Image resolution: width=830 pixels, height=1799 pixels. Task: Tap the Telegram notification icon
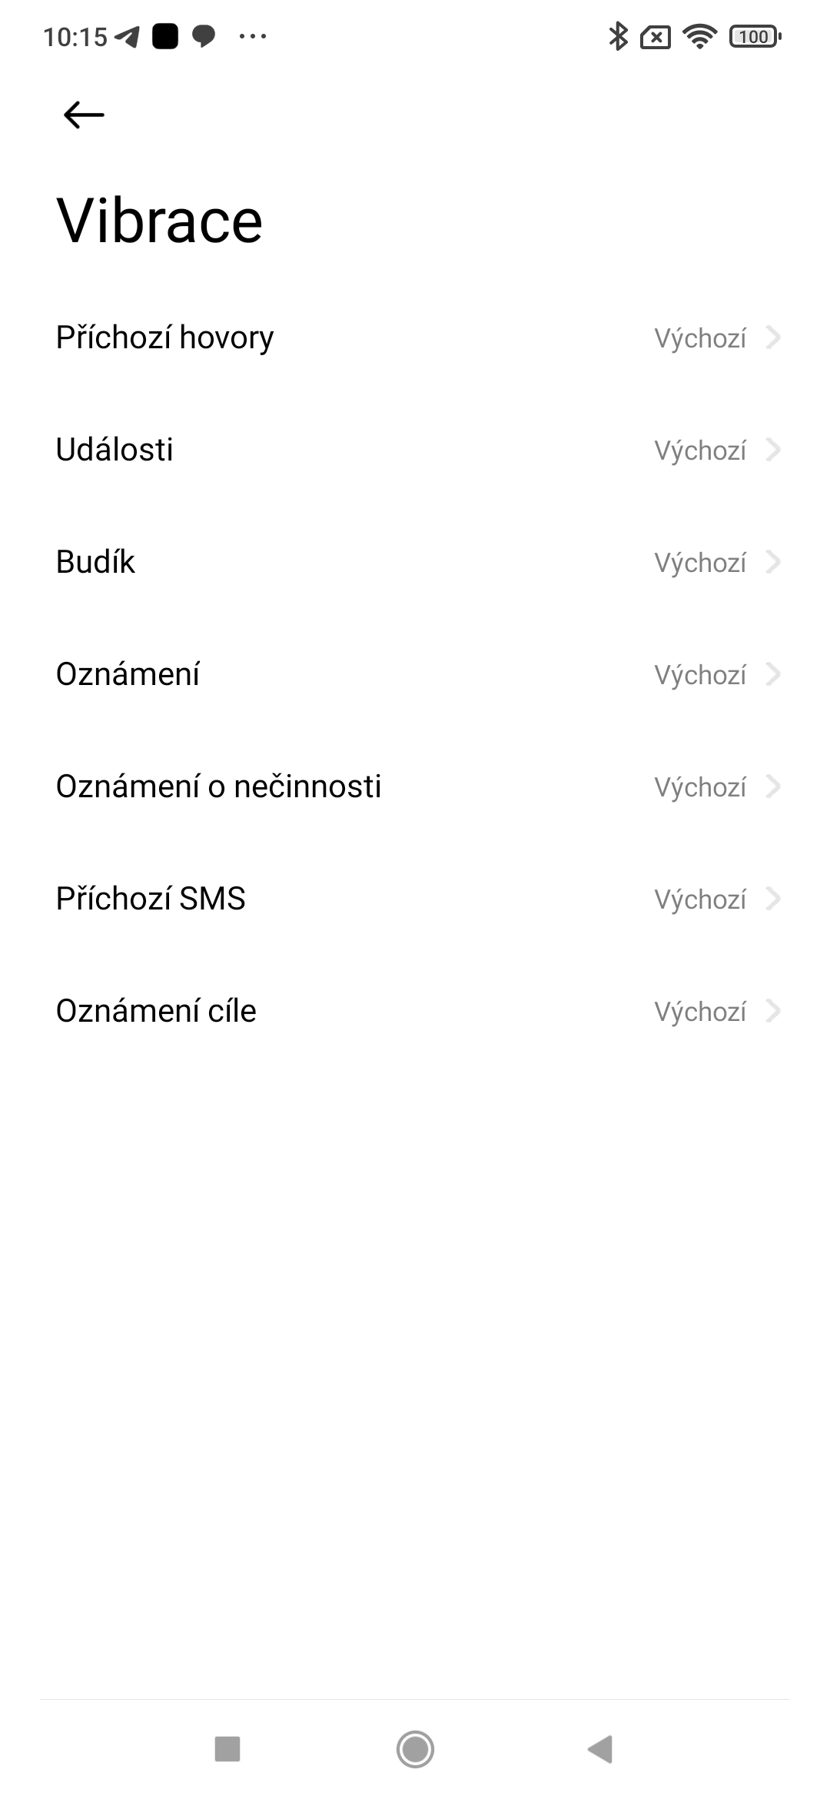(127, 36)
